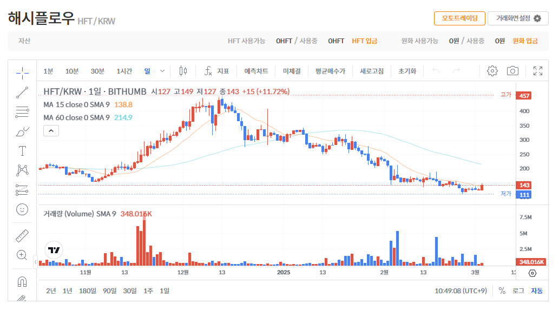Screen dimensions: 559x310
Task: Set date range to 1년
Action: click(x=68, y=291)
